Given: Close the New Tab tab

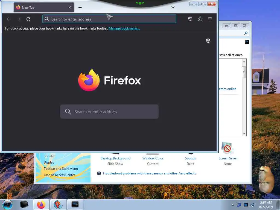Looking at the screenshot, I should [70, 7].
